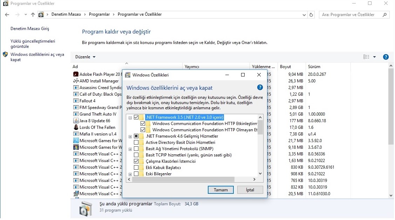Click the FIM Speedway Grand Prix icon
The image size is (395, 220).
click(x=76, y=107)
